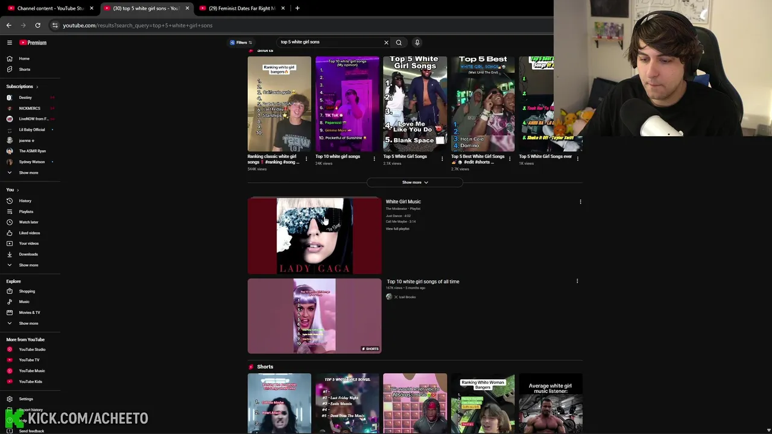772x434 pixels.
Task: Open The ASMR Ryan channel
Action: (x=32, y=151)
